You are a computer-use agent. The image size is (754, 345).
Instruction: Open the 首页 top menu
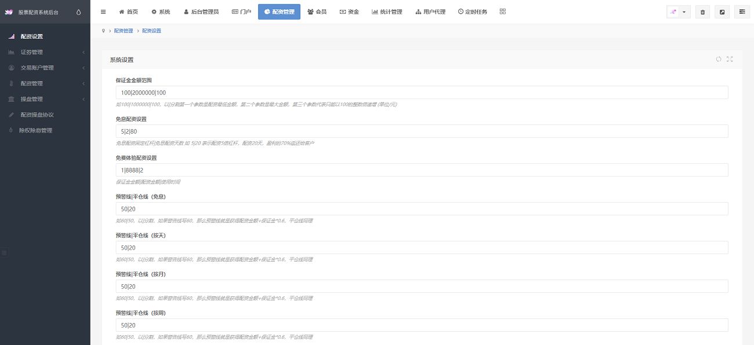129,12
